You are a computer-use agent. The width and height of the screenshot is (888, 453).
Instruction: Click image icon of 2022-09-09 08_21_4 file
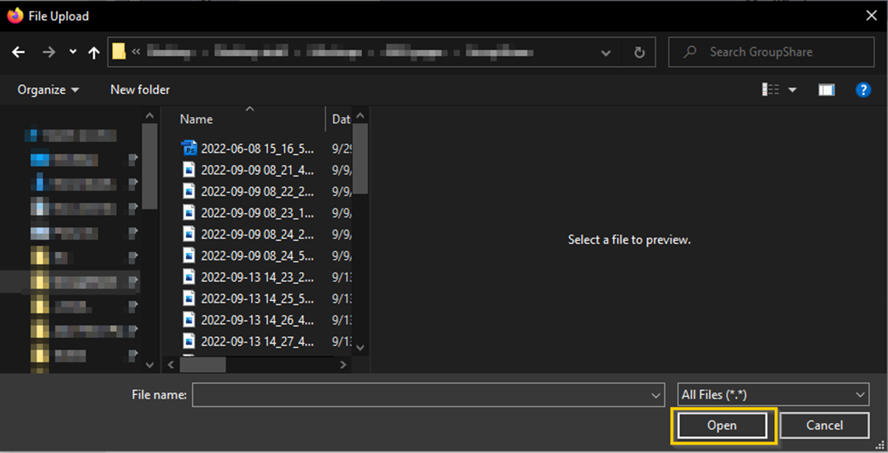tap(189, 170)
